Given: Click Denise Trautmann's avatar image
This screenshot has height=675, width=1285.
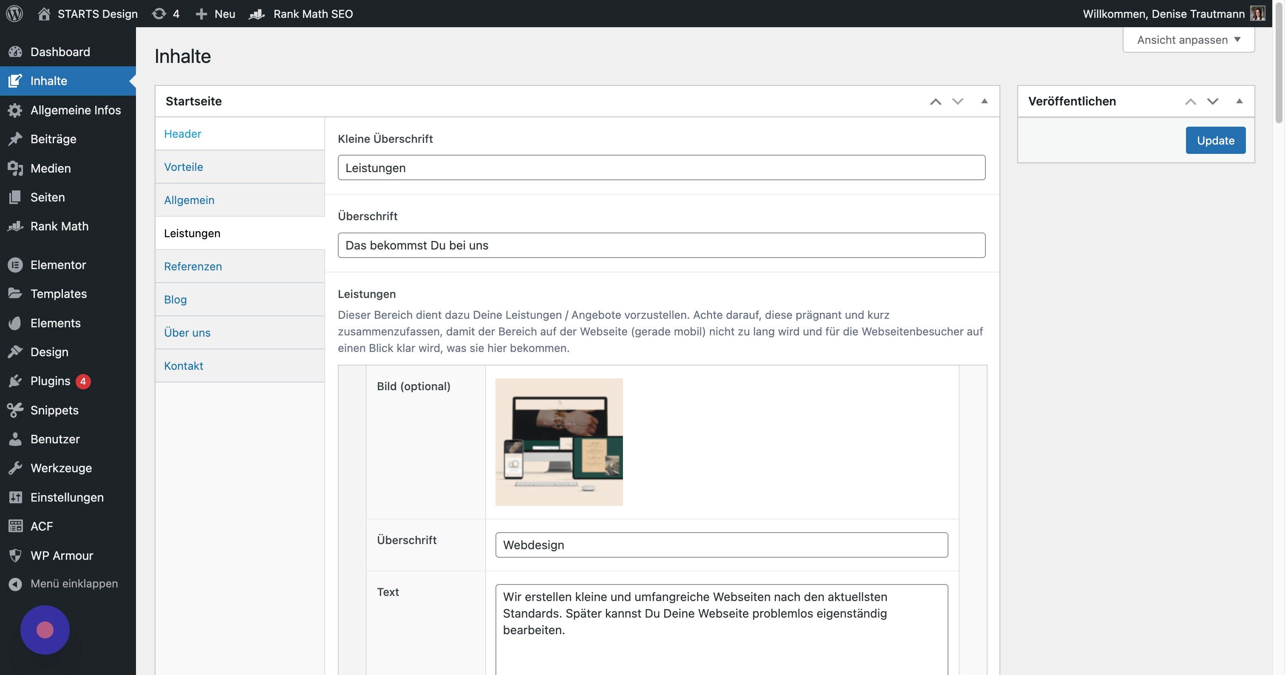Looking at the screenshot, I should pyautogui.click(x=1257, y=14).
